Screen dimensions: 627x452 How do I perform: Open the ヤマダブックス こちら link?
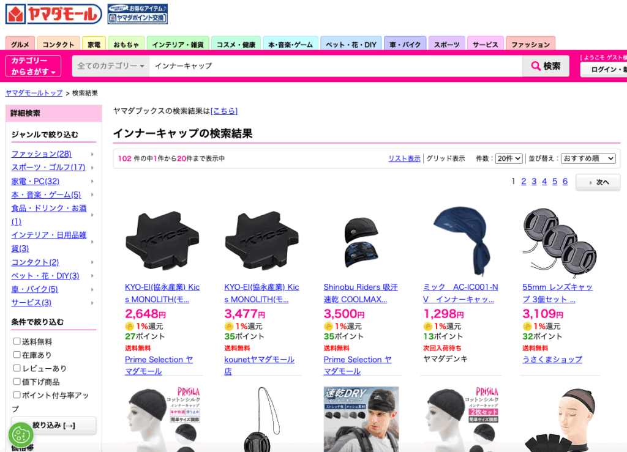pos(224,111)
